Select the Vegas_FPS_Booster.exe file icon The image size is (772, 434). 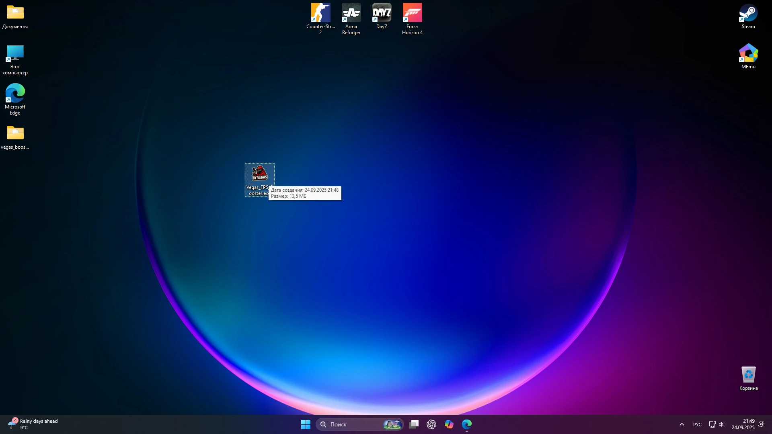(259, 174)
